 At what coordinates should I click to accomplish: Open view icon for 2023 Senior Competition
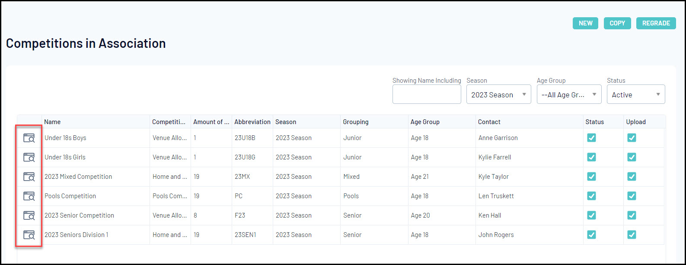click(x=29, y=215)
